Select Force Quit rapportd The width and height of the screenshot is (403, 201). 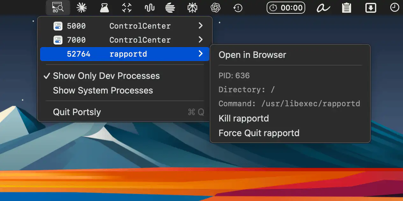click(x=259, y=133)
